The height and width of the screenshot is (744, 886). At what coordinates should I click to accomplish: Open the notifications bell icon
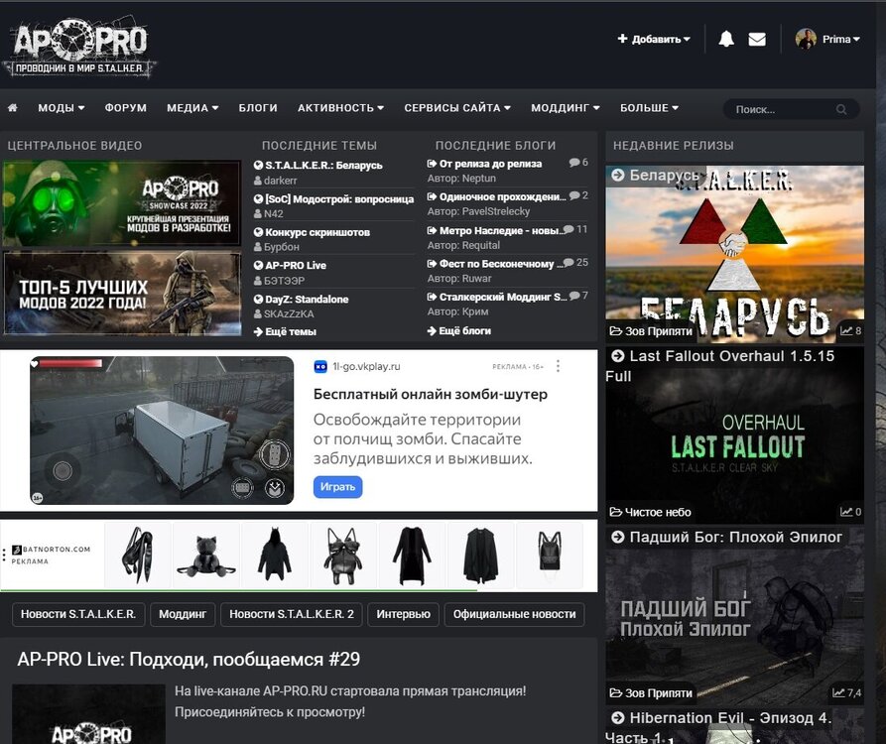tap(726, 39)
